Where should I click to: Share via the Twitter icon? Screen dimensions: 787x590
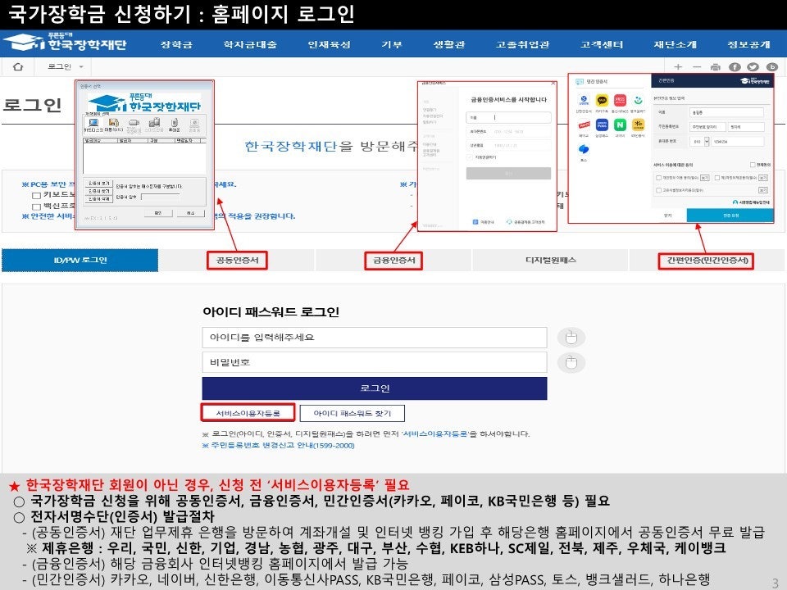point(753,66)
